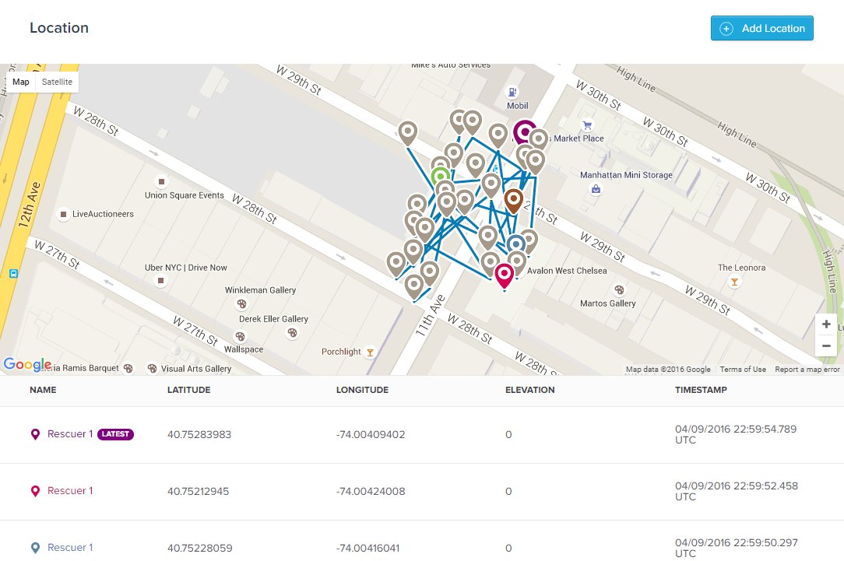Screen dimensions: 844x561
Task: Click The Leonora bar icon
Action: [734, 282]
